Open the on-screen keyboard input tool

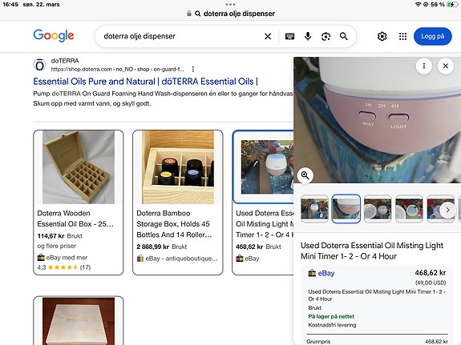point(289,36)
